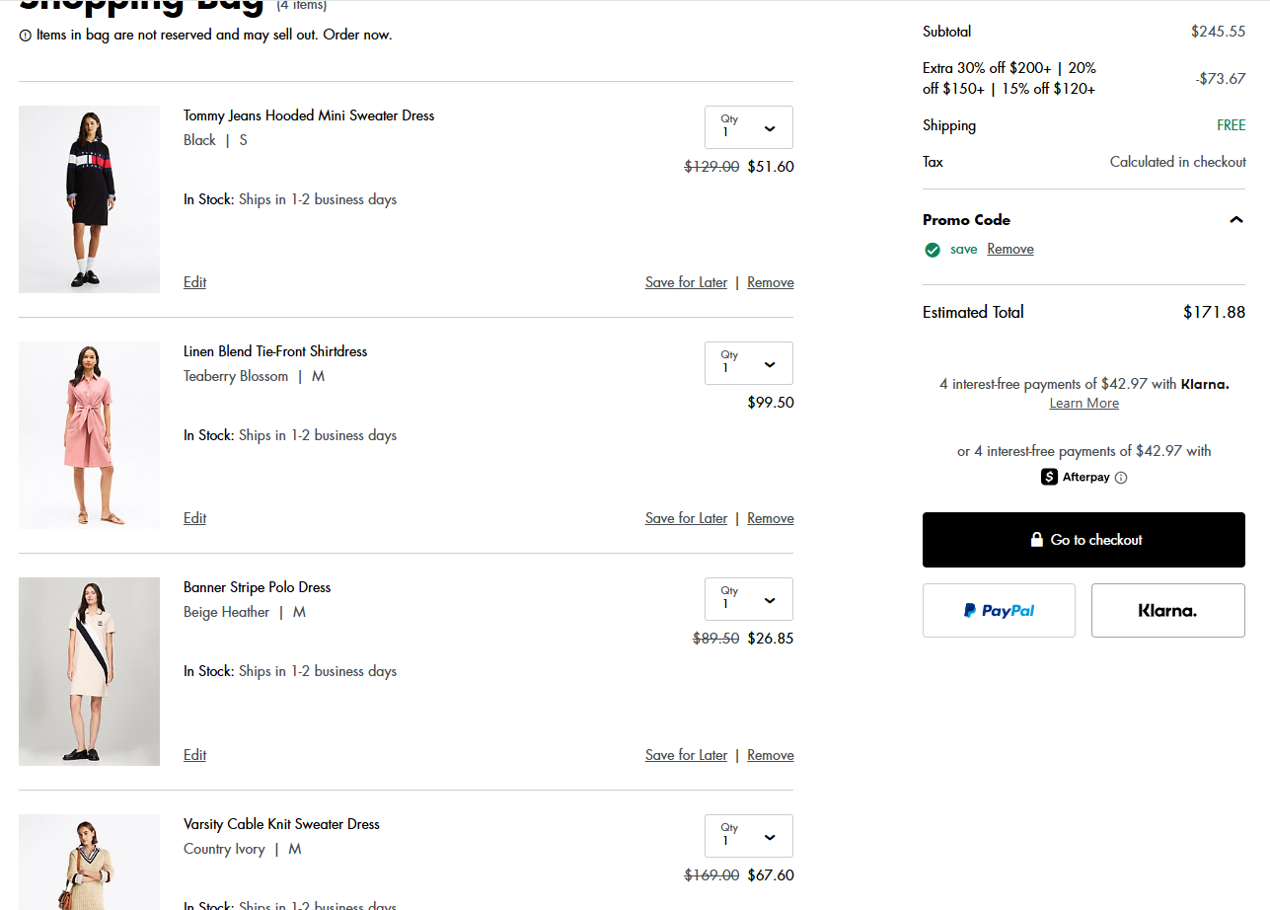Remove the applied promo code
Screen dimensions: 1270x910
coord(1010,250)
